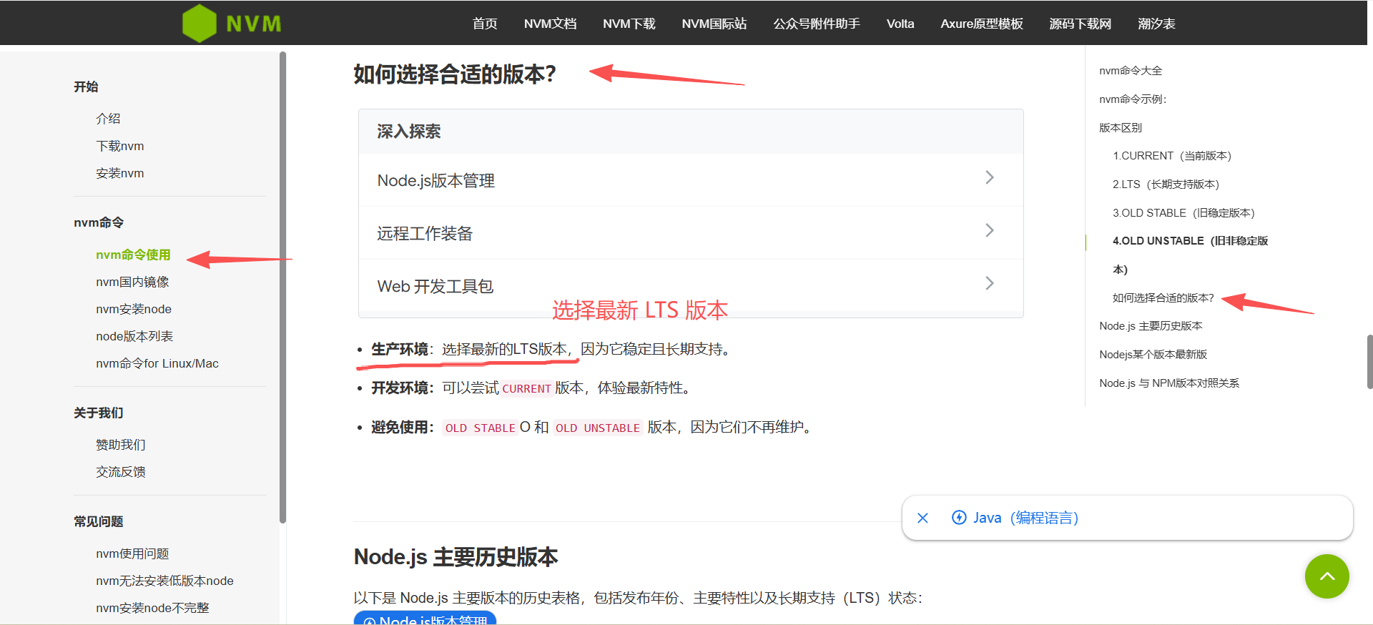
Task: Click the left sidebar scrollbar thumb
Action: click(x=282, y=286)
